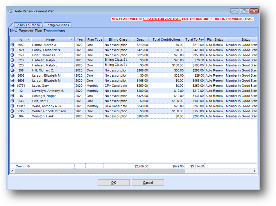276x206 pixels.
Task: Expand the Wilder, Robert Harrison row
Action: pyautogui.click(x=12, y=111)
